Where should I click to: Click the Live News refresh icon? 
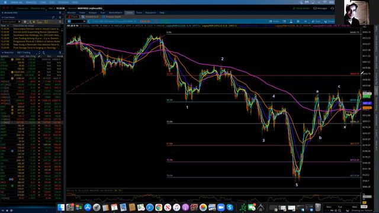tap(53, 17)
